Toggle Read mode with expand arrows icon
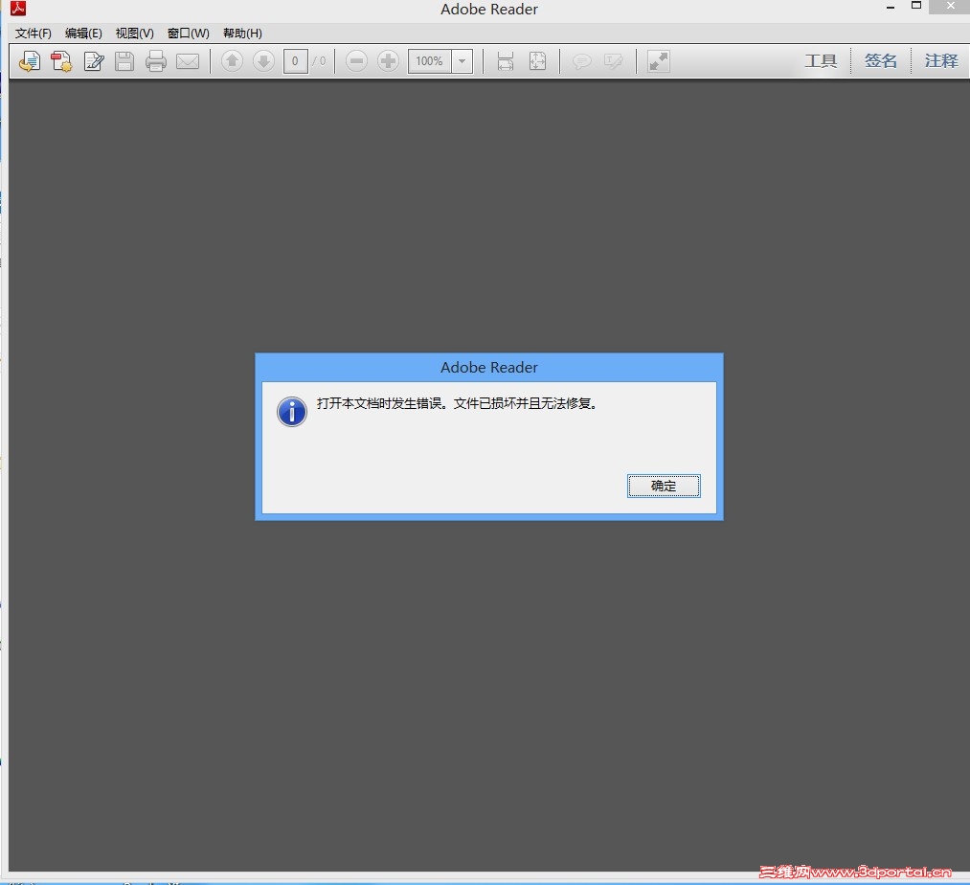Viewport: 970px width, 885px height. coord(658,61)
